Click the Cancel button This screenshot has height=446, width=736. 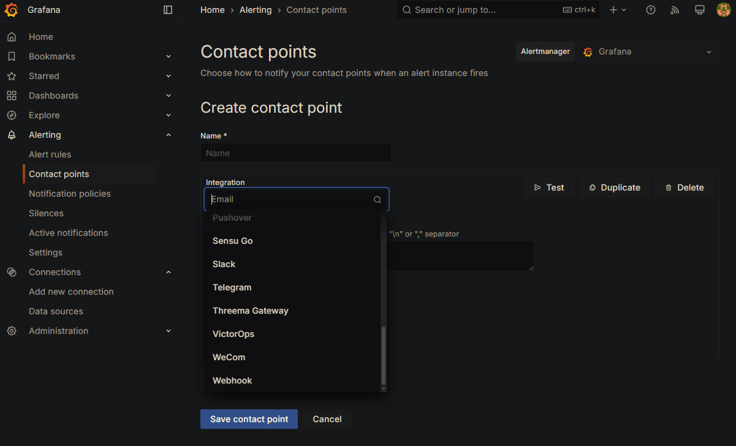click(327, 419)
